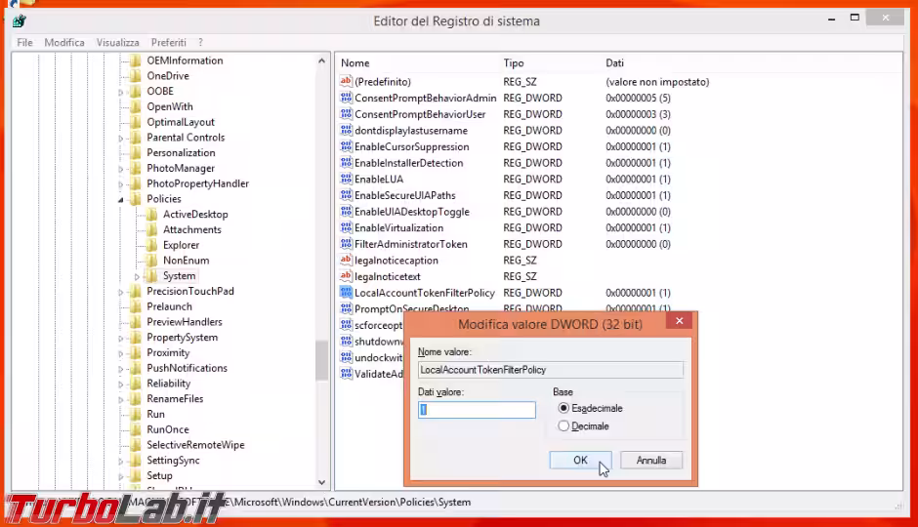Click the Tipo column header
The height and width of the screenshot is (527, 918).
(514, 63)
